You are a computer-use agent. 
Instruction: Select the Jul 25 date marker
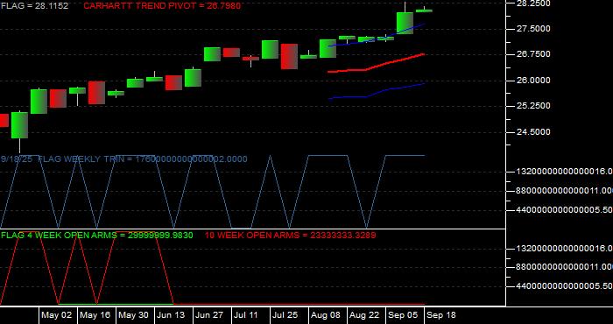[285, 315]
